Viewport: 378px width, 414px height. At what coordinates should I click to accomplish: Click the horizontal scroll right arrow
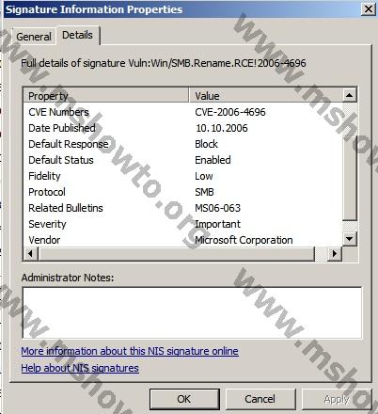coord(335,253)
